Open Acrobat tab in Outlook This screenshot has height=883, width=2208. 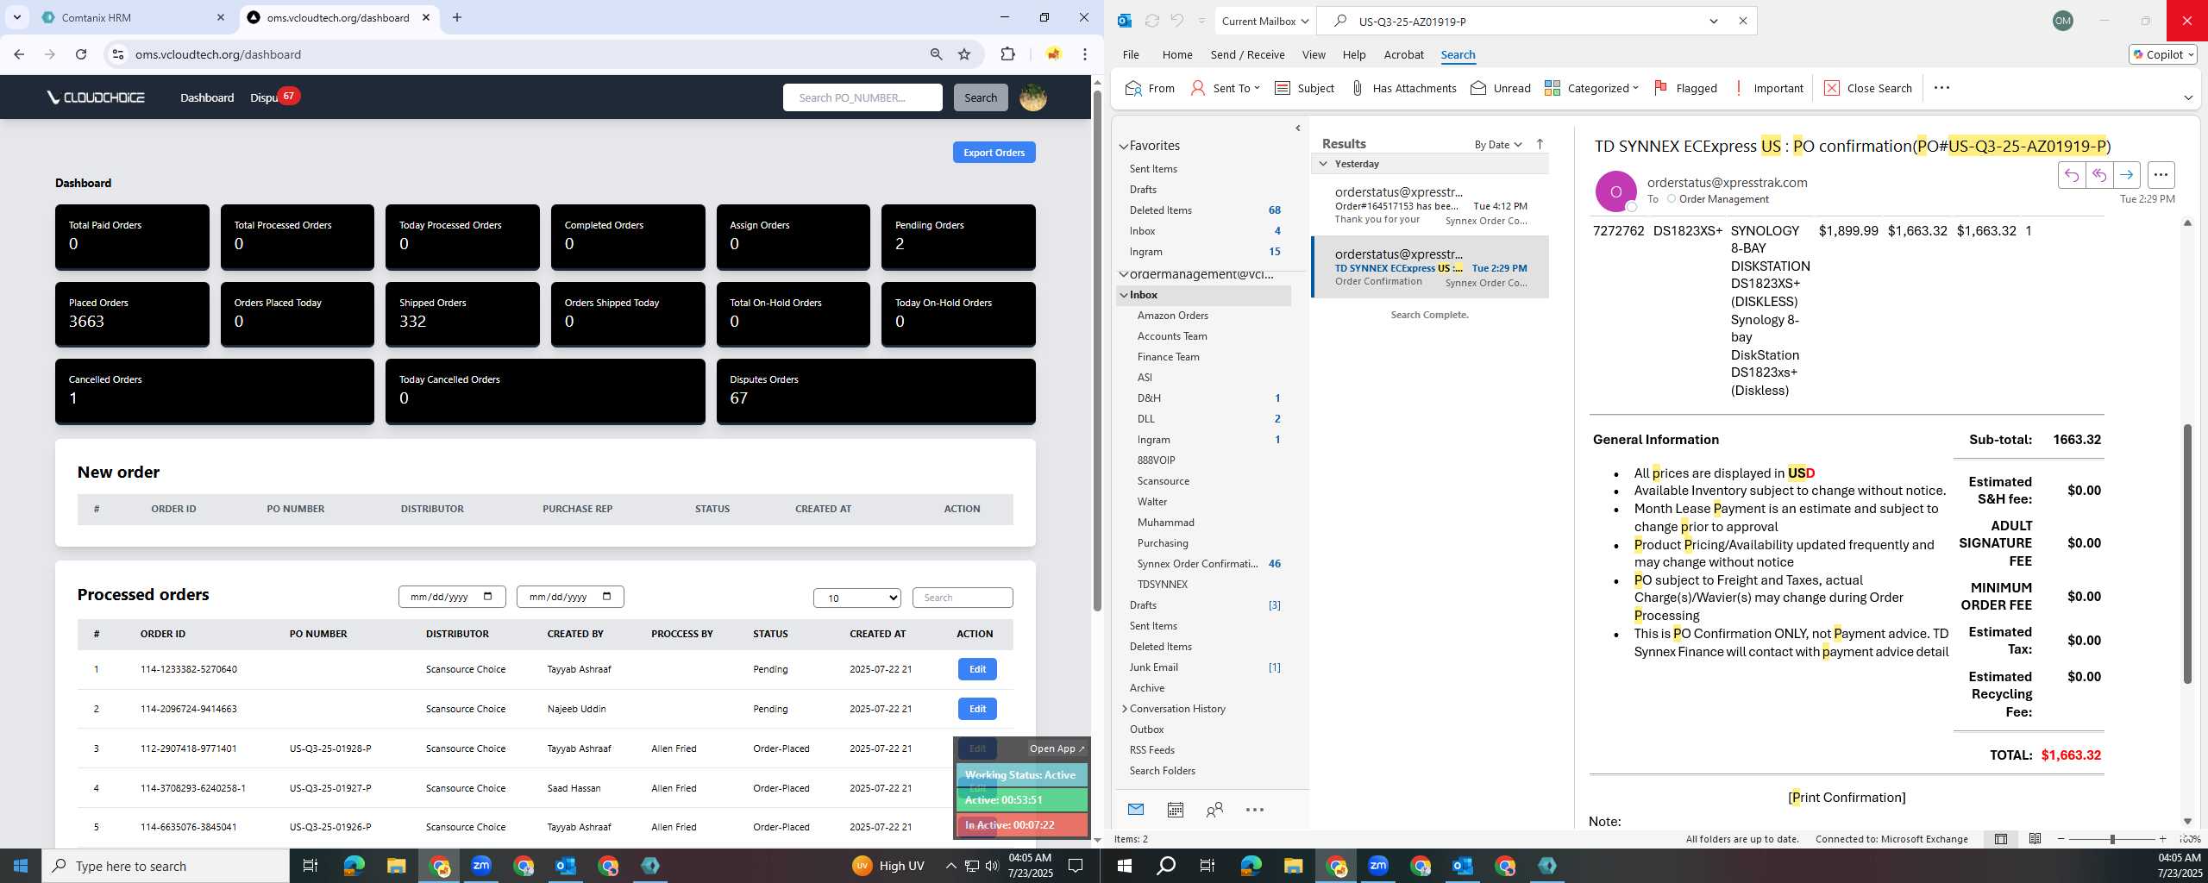coord(1403,54)
